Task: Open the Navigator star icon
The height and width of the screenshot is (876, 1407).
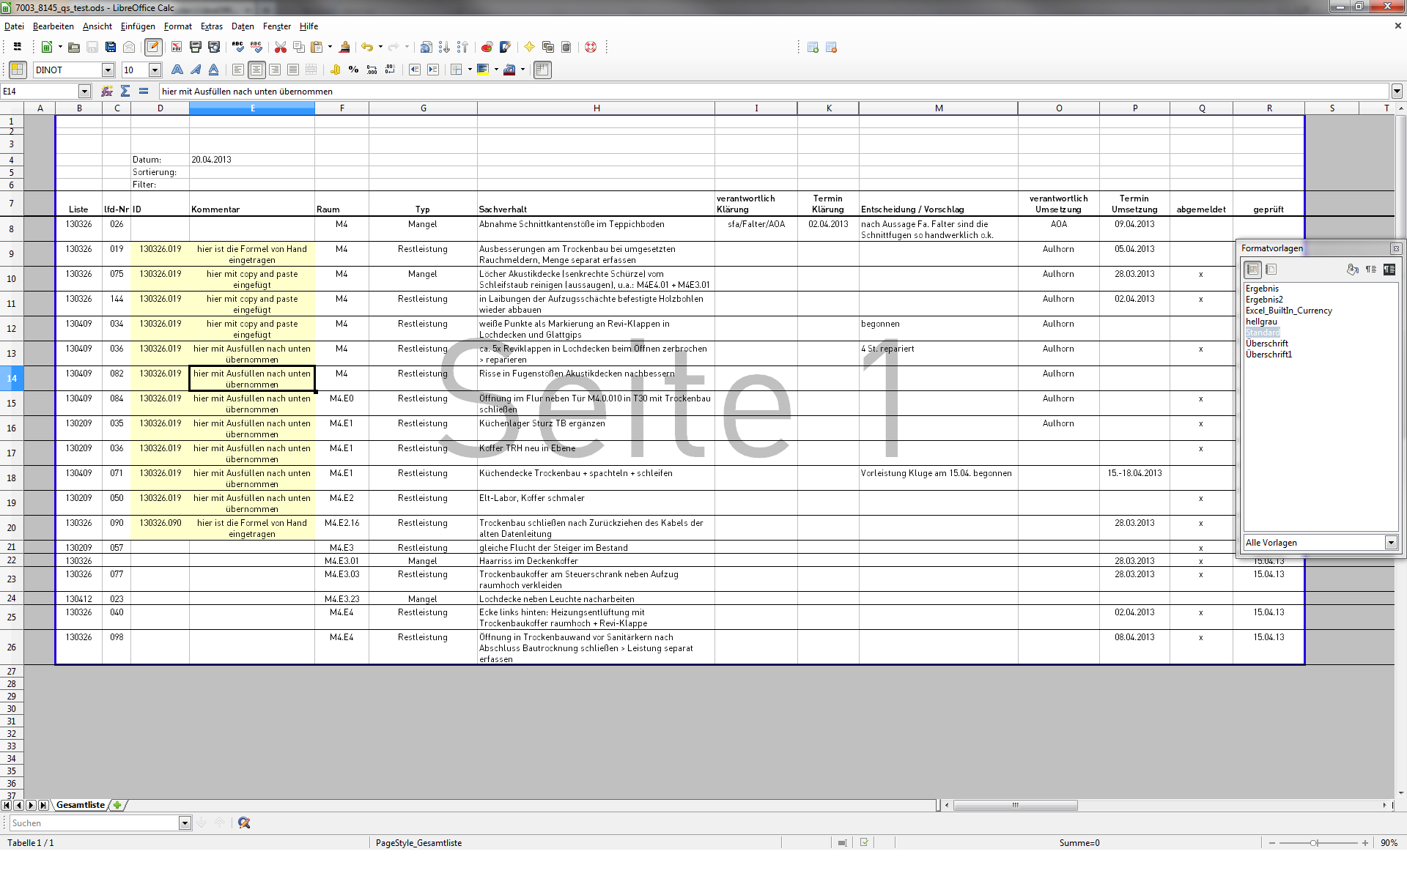Action: (x=529, y=47)
